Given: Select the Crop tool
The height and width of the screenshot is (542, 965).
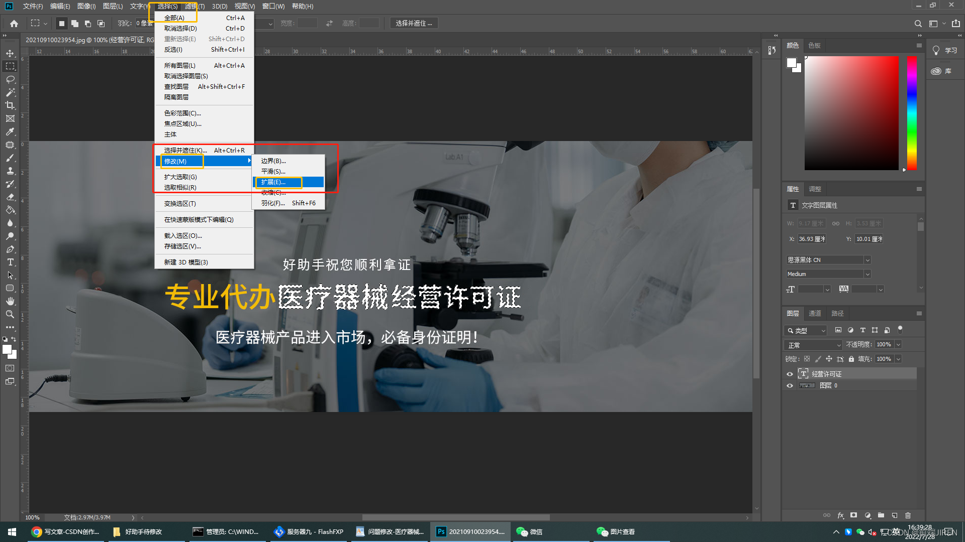Looking at the screenshot, I should click(10, 105).
